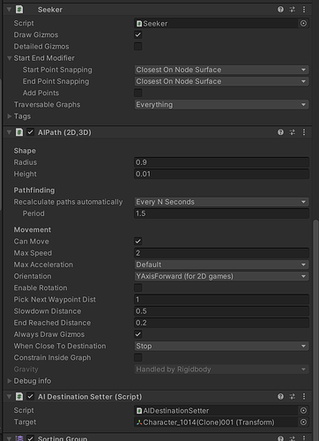Disable the AIPath component checkbox

pos(30,132)
